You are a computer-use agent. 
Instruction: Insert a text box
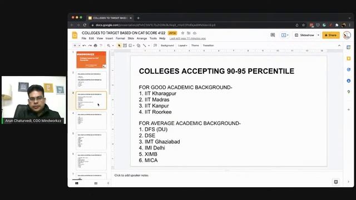click(125, 46)
